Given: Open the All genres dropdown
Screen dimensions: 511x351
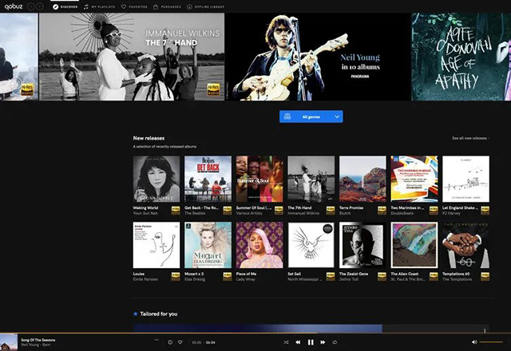Looking at the screenshot, I should pyautogui.click(x=311, y=116).
